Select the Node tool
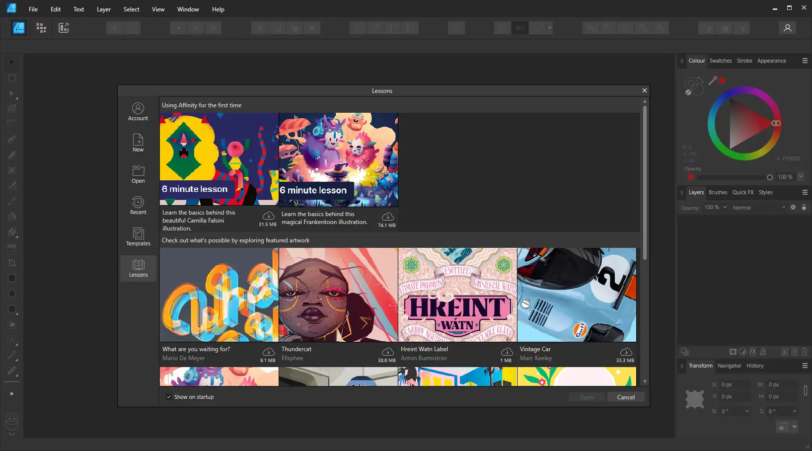The height and width of the screenshot is (451, 812). pyautogui.click(x=12, y=93)
